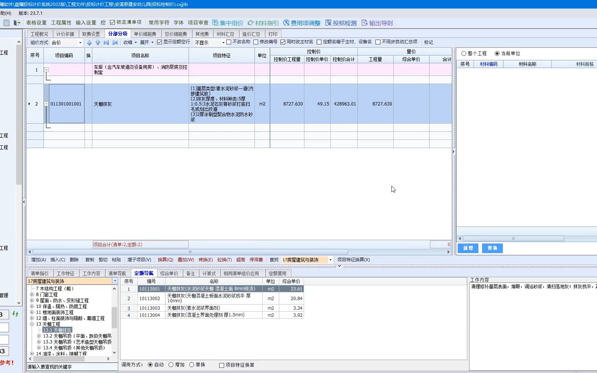Collapse left panel splitter arrow

click(x=24, y=202)
